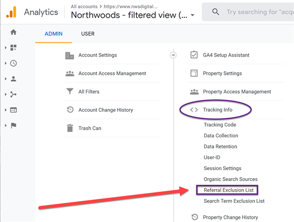294x222 pixels.
Task: Open Property Access Management link
Action: click(x=237, y=91)
